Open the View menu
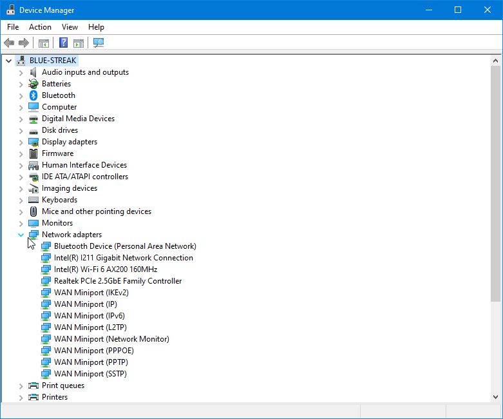503x419 pixels. pos(70,27)
